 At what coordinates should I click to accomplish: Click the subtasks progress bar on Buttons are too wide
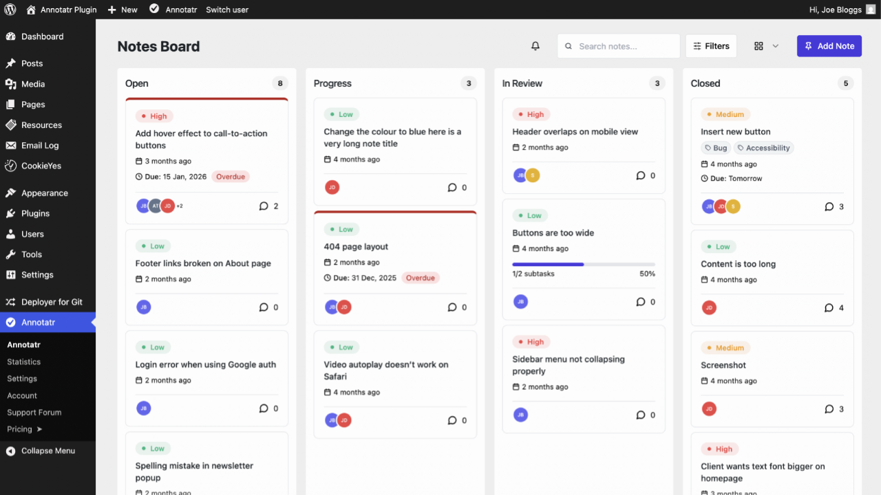click(x=583, y=264)
